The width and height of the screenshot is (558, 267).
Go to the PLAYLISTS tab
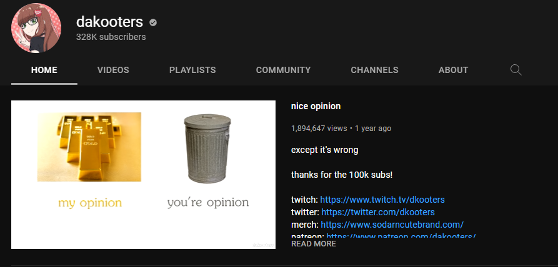(192, 70)
